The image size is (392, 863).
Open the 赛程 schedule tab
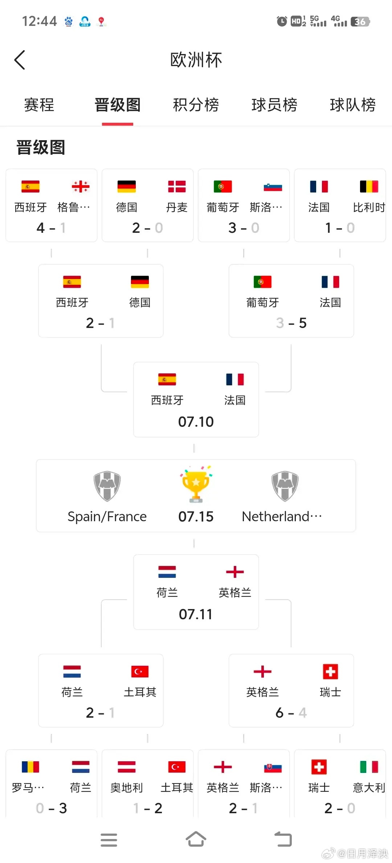pos(39,105)
